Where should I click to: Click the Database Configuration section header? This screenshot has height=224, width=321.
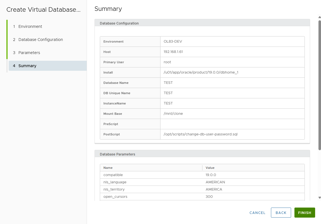click(119, 23)
